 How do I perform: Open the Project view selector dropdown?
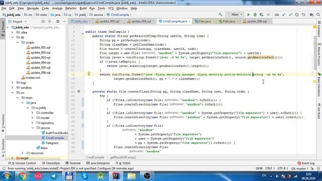pyautogui.click(x=19, y=21)
